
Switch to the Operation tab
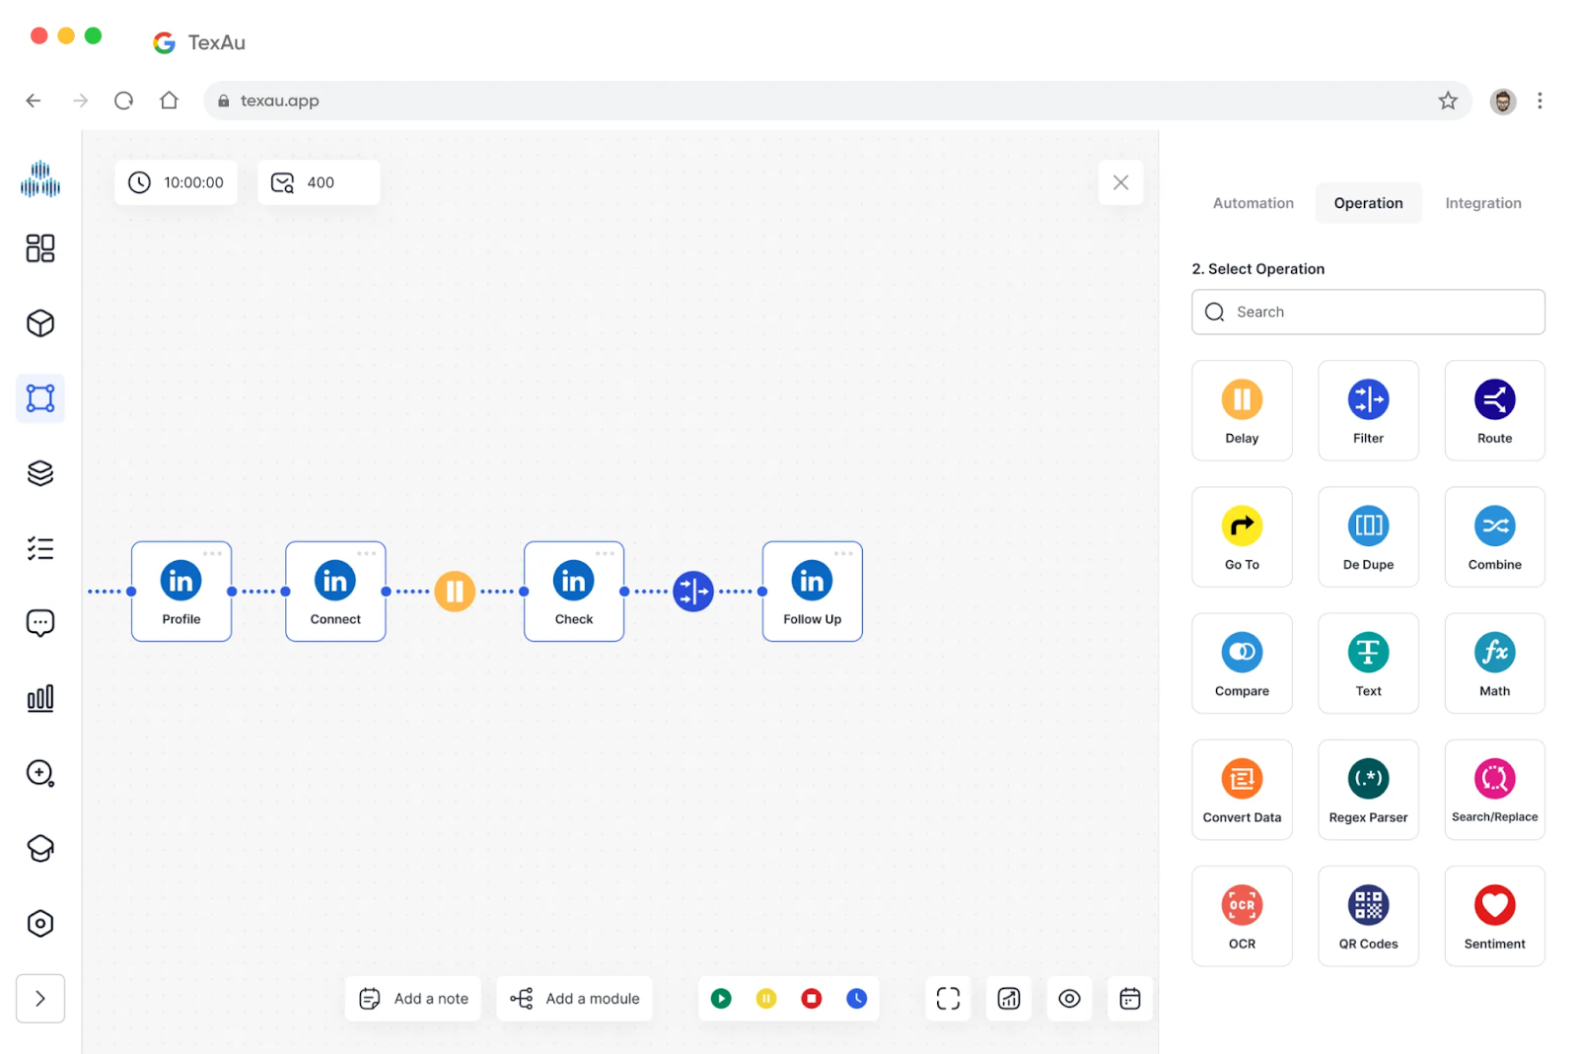(1368, 203)
